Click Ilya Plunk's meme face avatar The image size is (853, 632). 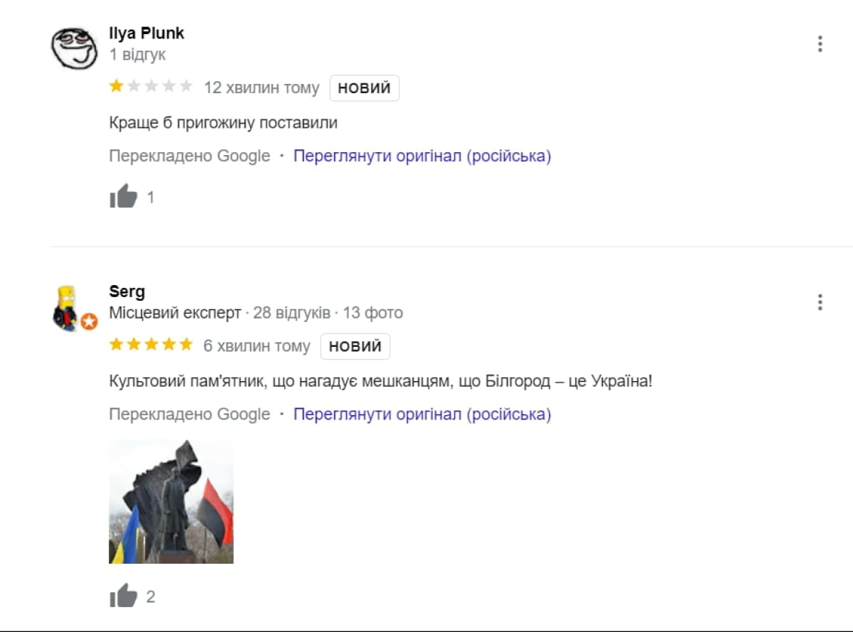(x=73, y=46)
